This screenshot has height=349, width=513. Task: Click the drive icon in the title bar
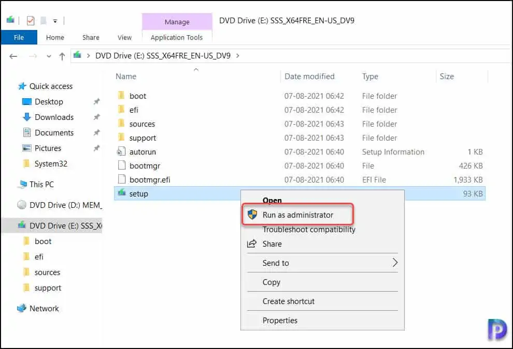tap(10, 20)
